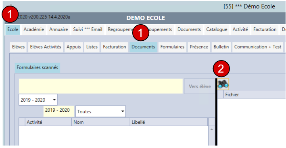Screen dimensions: 286x148
Task: Click the Libellé column header
Action: click(x=169, y=122)
